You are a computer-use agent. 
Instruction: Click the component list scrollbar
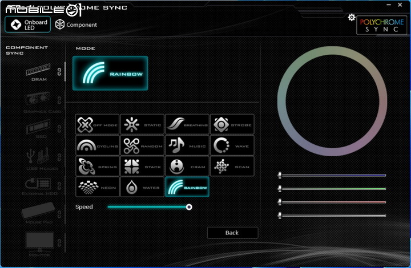coord(65,72)
